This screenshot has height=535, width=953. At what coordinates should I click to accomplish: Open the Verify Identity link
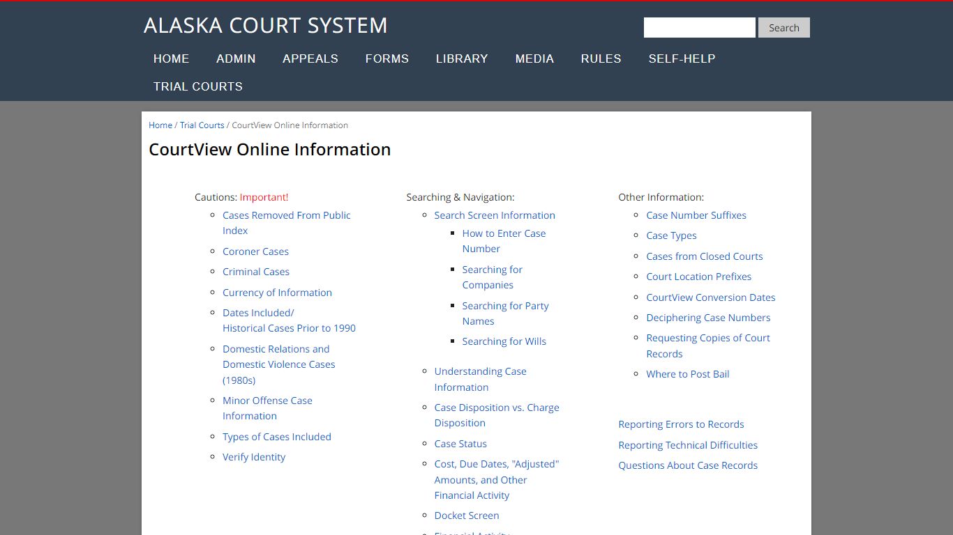[x=254, y=457]
